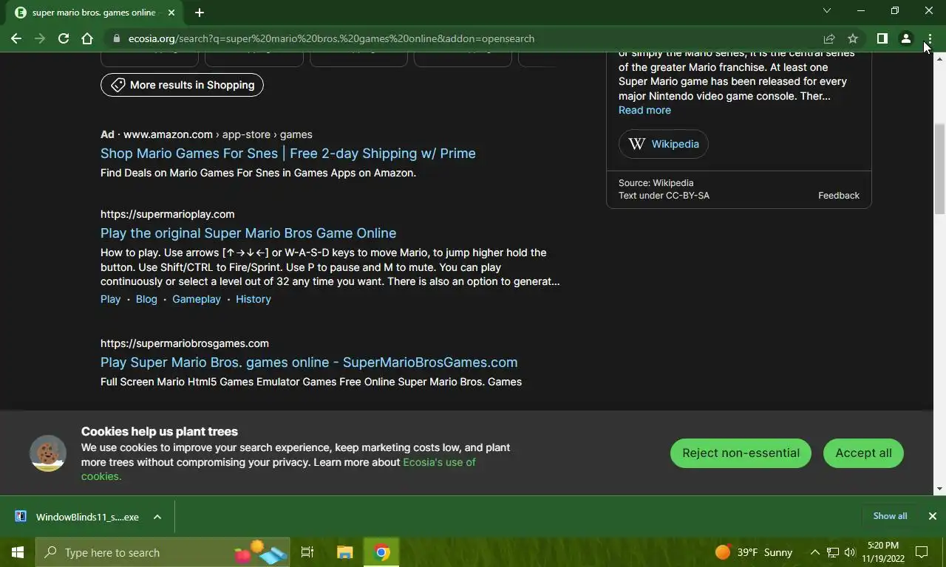The image size is (946, 567).
Task: Click the Chrome taskbar icon
Action: (381, 552)
